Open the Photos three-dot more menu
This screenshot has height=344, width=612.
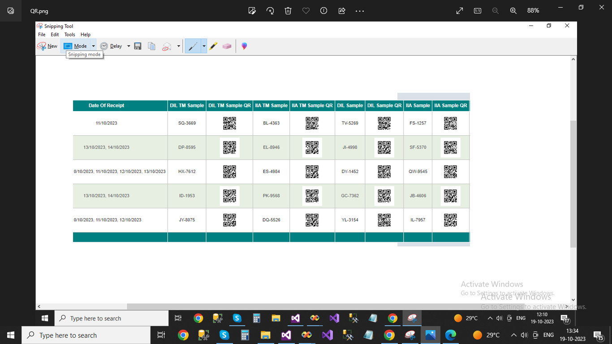pyautogui.click(x=360, y=11)
